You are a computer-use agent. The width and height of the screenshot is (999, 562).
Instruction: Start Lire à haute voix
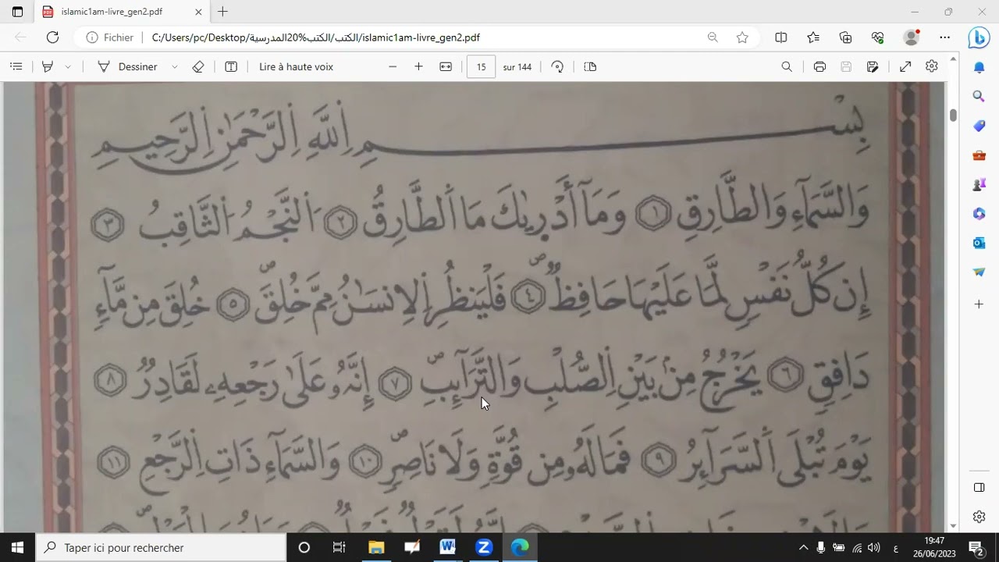(296, 67)
